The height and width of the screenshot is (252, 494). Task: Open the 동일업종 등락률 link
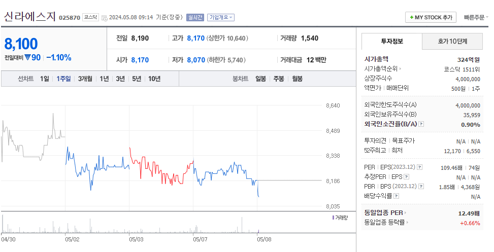click(x=384, y=223)
